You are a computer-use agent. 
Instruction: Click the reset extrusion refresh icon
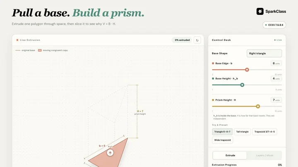point(197,40)
